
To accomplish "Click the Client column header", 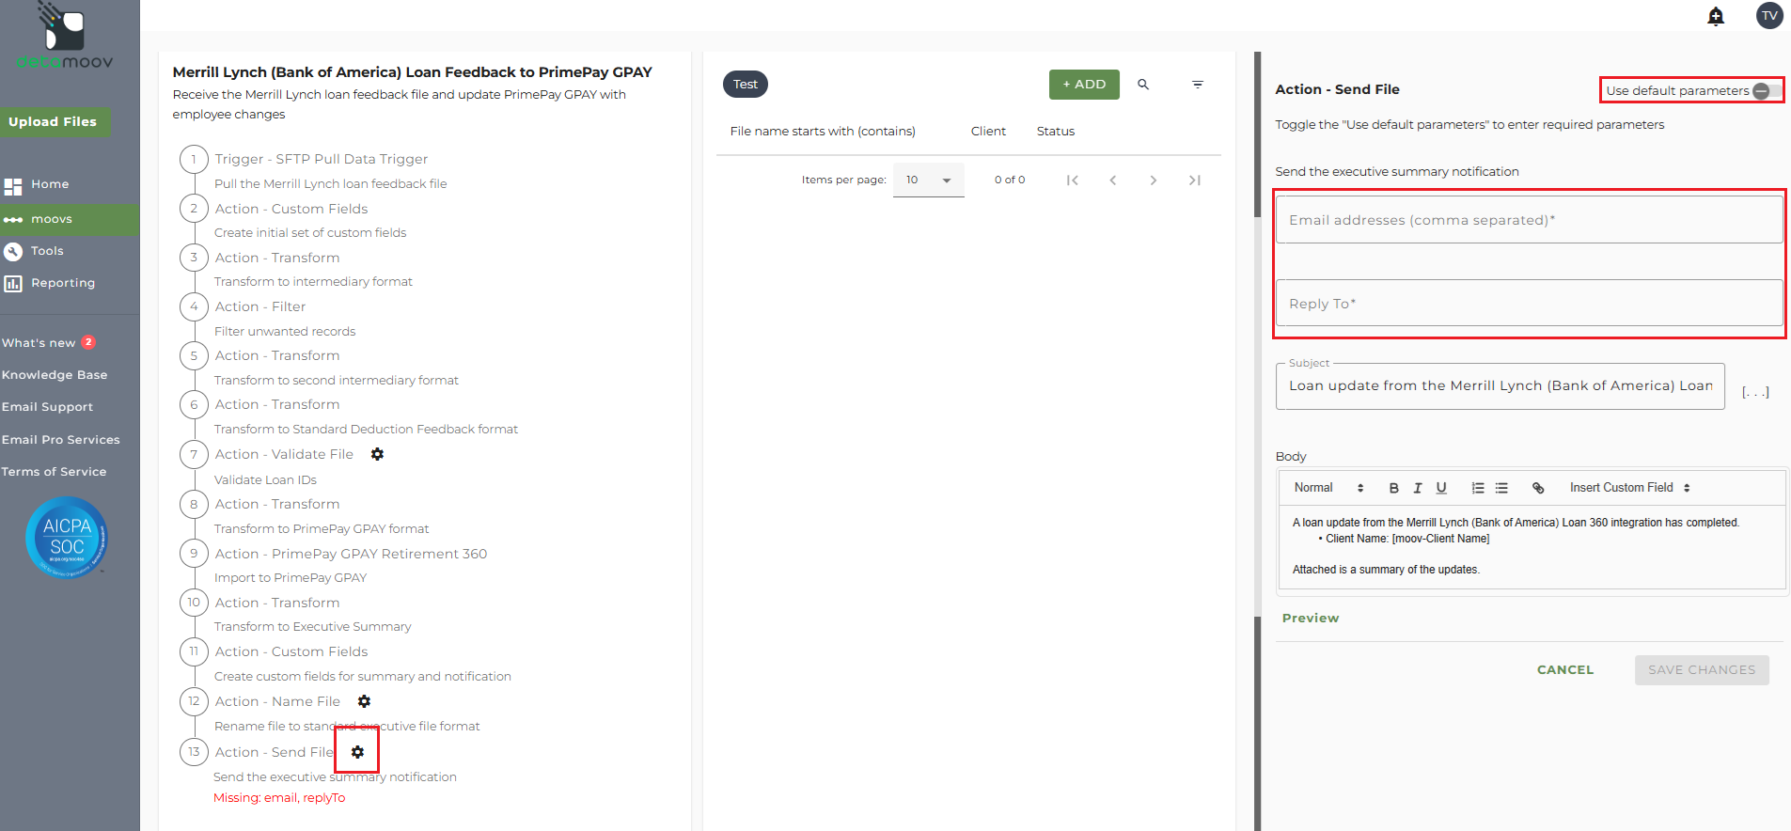I will [x=988, y=132].
